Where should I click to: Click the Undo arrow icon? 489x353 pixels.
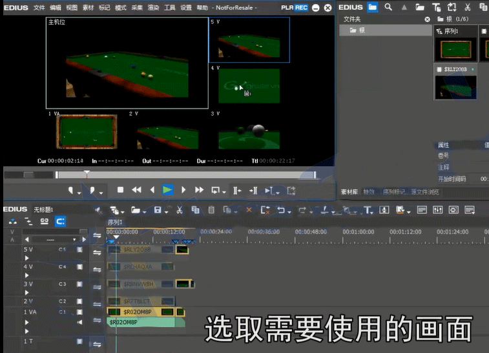[281, 209]
